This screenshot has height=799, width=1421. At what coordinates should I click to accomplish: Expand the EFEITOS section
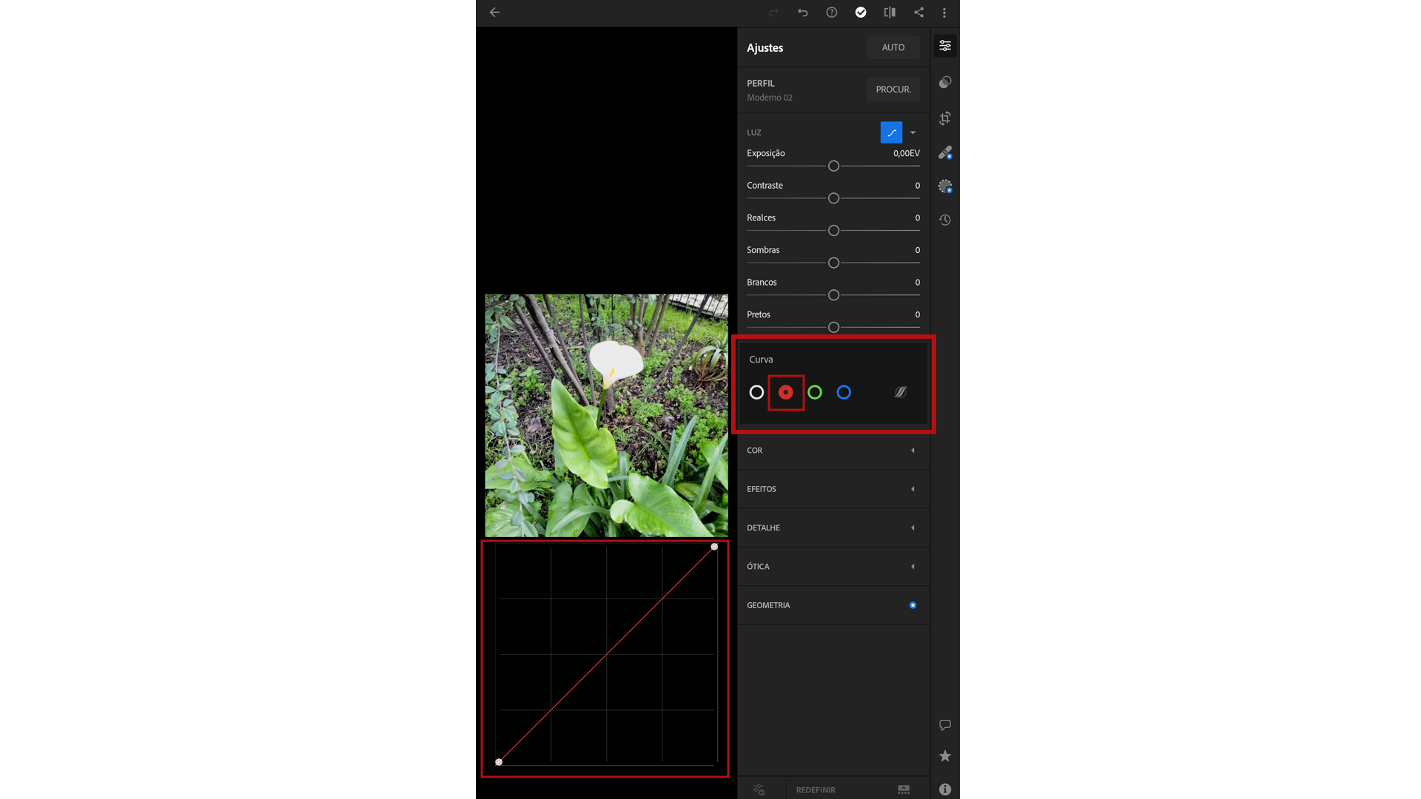click(833, 489)
